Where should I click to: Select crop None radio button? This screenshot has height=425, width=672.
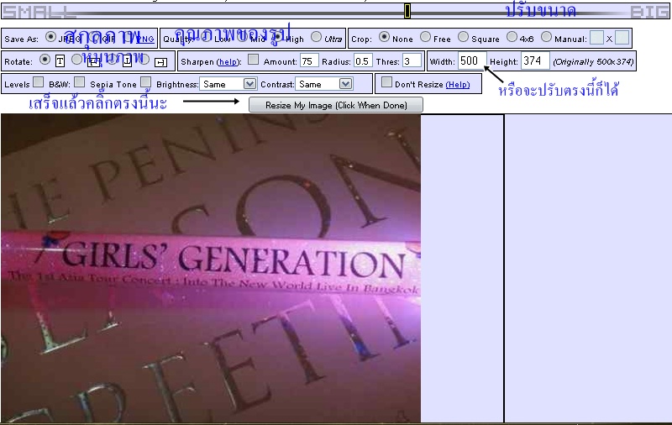point(384,37)
